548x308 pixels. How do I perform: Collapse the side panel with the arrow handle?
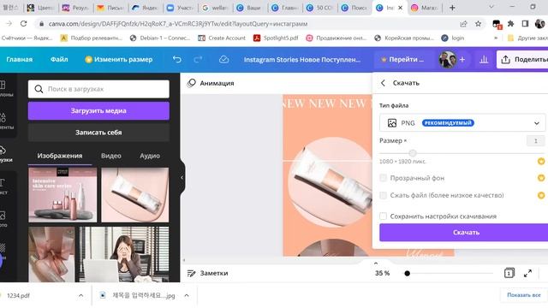[x=182, y=177]
